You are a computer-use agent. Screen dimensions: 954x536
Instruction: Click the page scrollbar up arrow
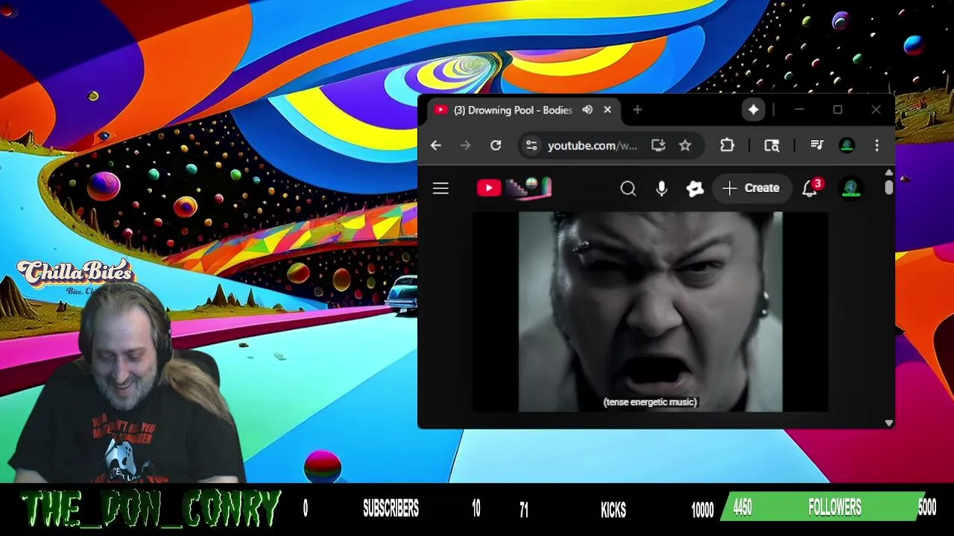[889, 173]
